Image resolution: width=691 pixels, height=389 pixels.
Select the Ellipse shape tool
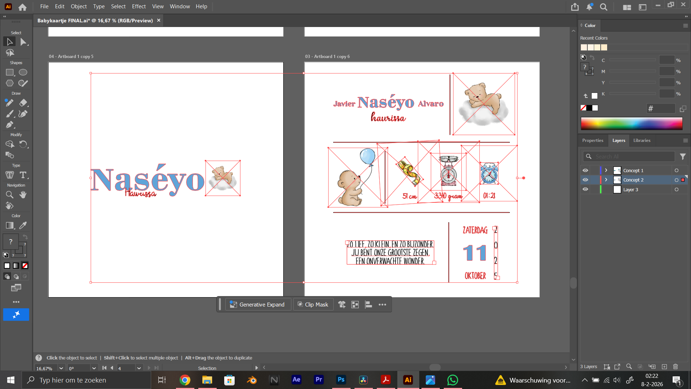23,72
